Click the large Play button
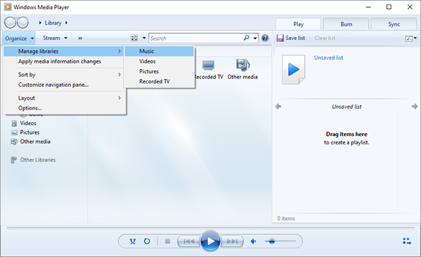The height and width of the screenshot is (257, 421). [210, 241]
